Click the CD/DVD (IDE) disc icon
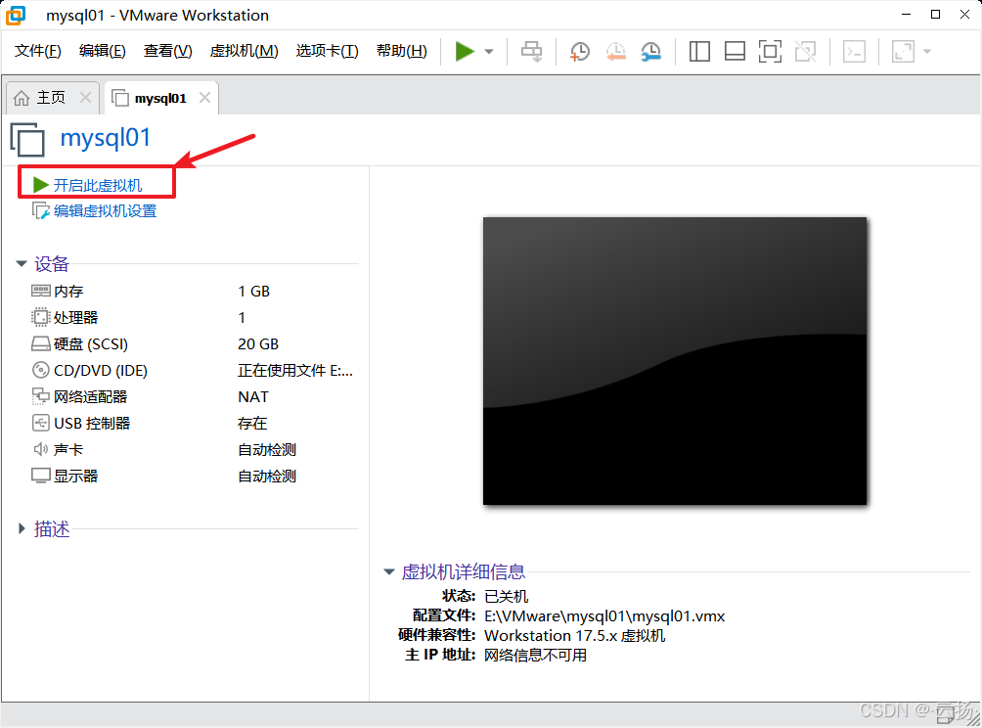Screen dimensions: 982x728 pos(41,370)
